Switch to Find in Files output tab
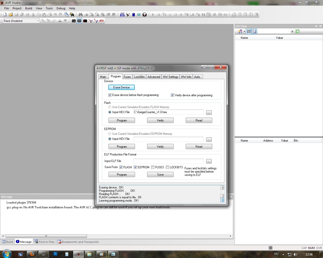The width and height of the screenshot is (323, 258). point(44,242)
